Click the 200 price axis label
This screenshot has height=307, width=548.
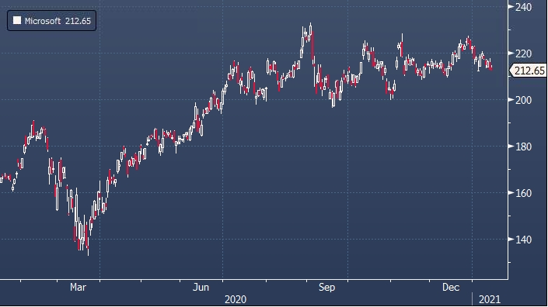524,100
